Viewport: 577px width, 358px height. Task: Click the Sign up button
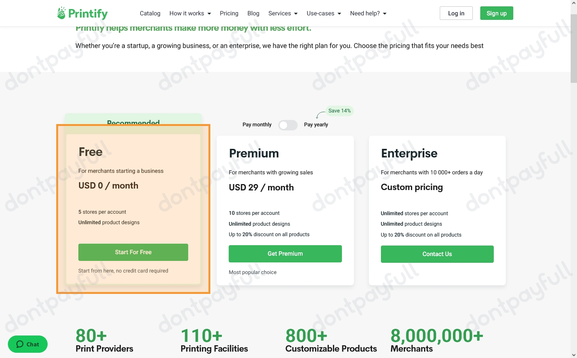(x=497, y=13)
